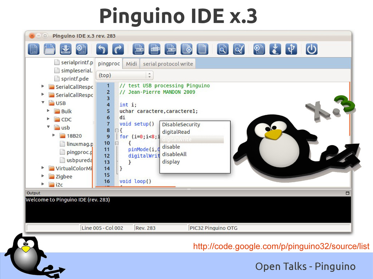The image size is (373, 279).
Task: Switch to the pingproc tab
Action: point(109,64)
